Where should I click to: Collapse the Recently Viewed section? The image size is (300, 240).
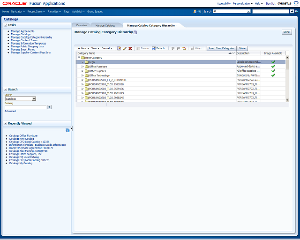(x=6, y=124)
